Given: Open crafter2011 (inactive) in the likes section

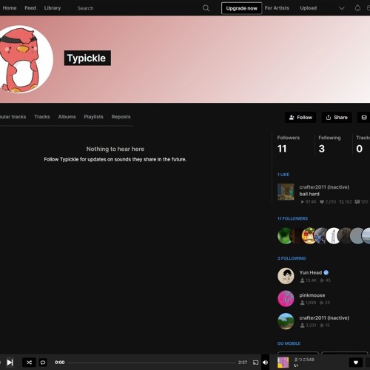Looking at the screenshot, I should point(324,187).
